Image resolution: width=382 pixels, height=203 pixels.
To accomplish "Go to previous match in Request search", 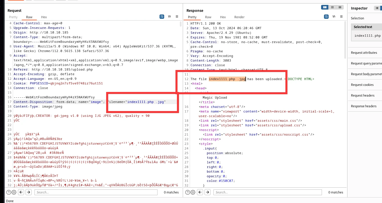I will (x=21, y=192).
